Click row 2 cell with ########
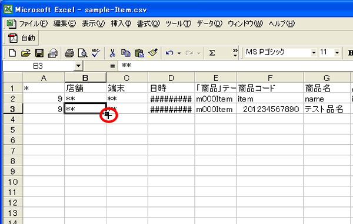The height and width of the screenshot is (224, 353). pyautogui.click(x=171, y=99)
